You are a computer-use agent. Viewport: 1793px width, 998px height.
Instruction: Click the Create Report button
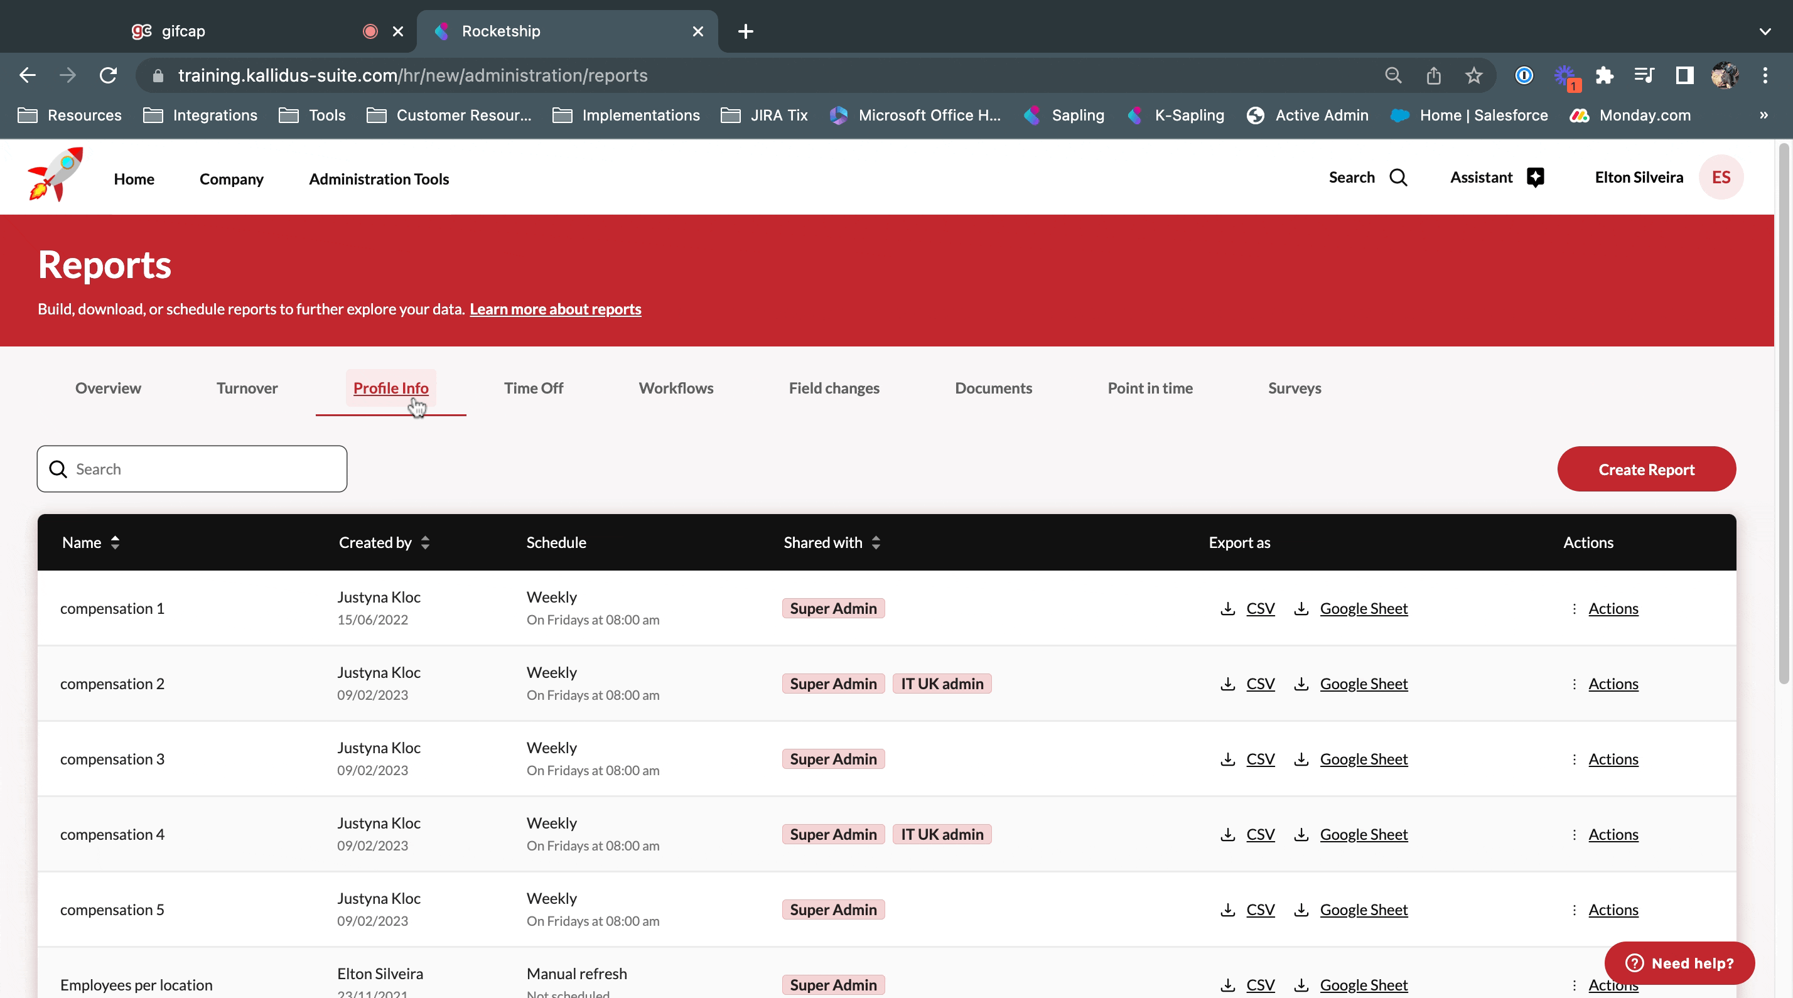[x=1645, y=469]
